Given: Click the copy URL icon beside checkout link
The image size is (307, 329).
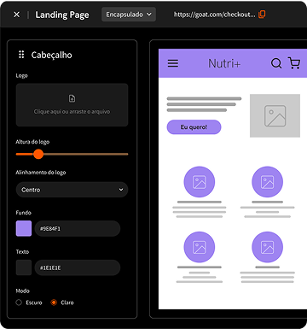Looking at the screenshot, I should [x=262, y=15].
